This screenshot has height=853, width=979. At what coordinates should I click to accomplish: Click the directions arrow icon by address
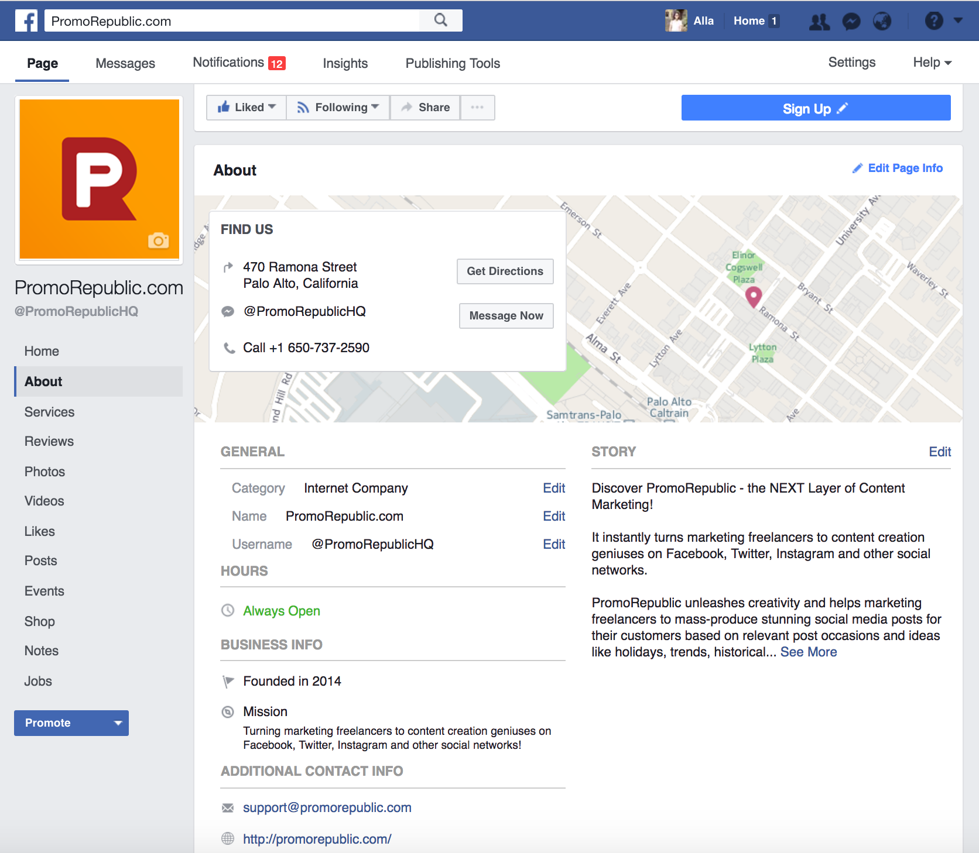pyautogui.click(x=228, y=267)
